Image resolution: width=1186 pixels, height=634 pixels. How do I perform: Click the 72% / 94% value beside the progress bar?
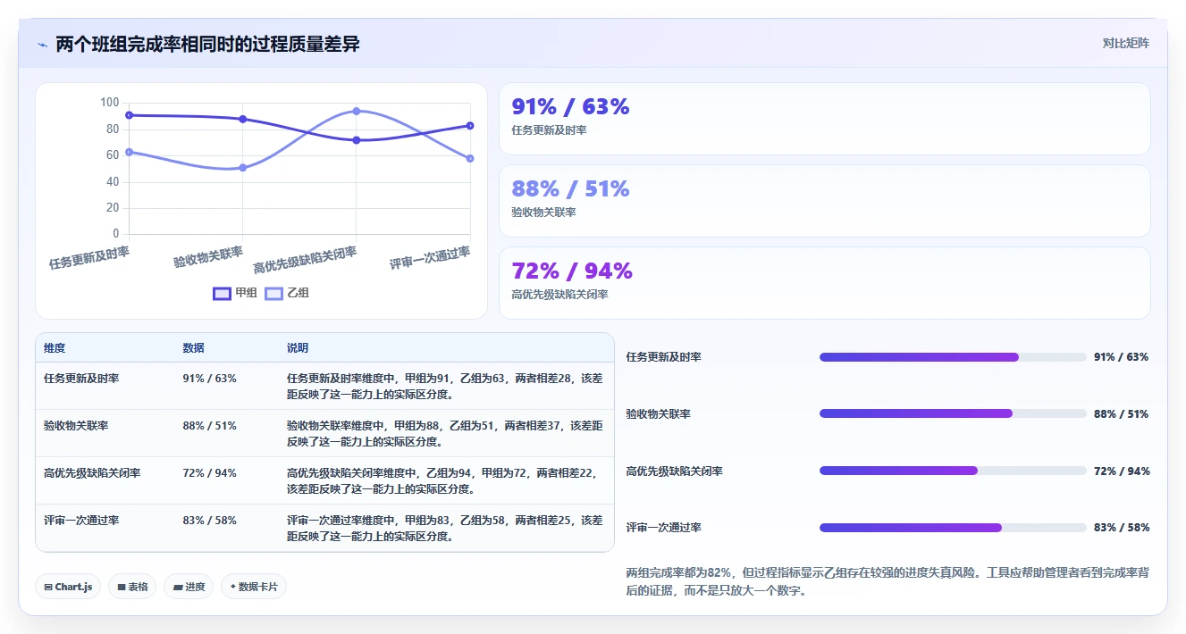click(1121, 471)
